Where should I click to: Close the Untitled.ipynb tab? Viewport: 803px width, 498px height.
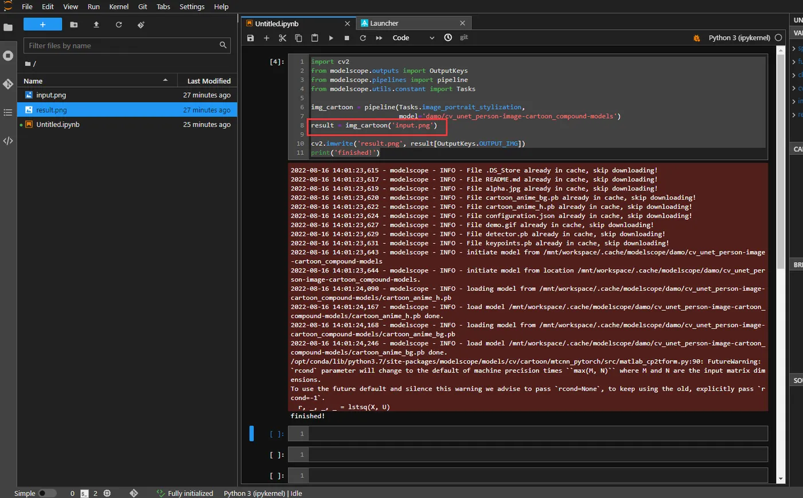coord(348,24)
